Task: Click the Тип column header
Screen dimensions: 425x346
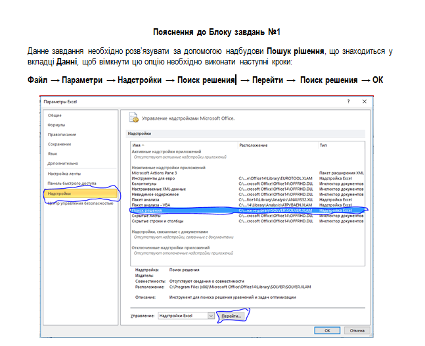Action: tap(323, 145)
